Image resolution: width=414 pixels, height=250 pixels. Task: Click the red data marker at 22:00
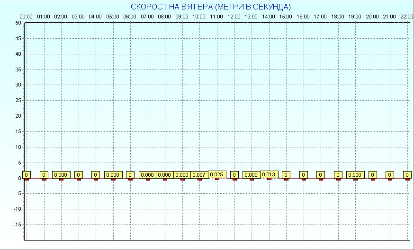coord(407,179)
